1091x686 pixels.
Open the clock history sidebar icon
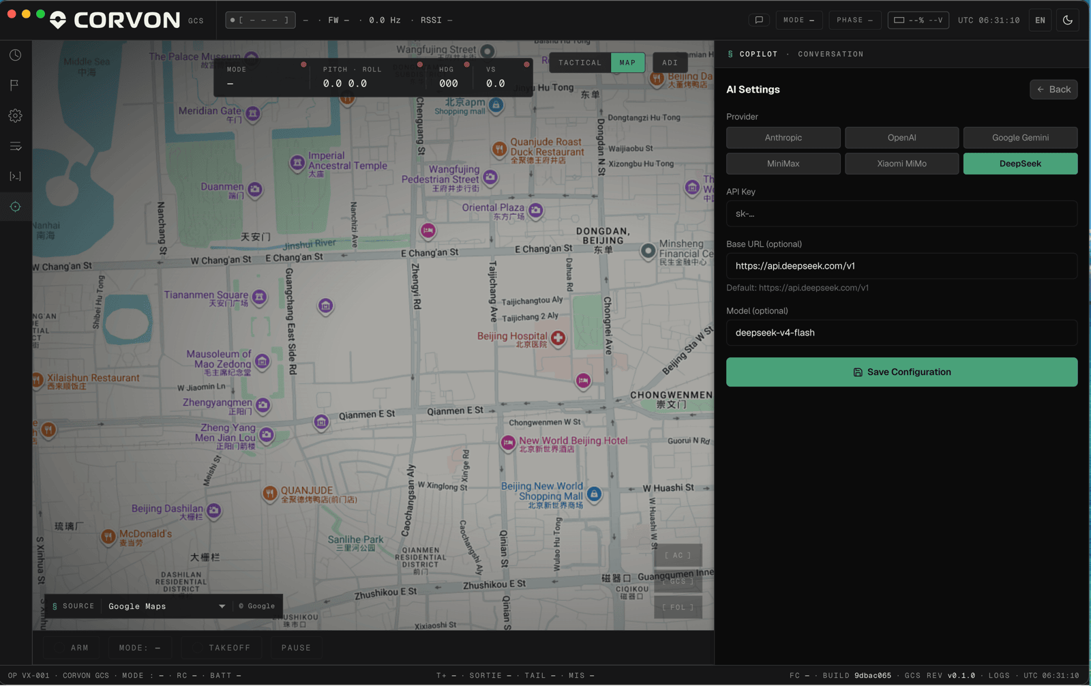click(x=15, y=55)
